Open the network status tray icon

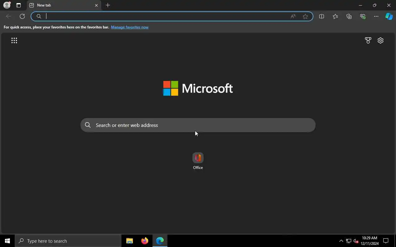click(349, 241)
